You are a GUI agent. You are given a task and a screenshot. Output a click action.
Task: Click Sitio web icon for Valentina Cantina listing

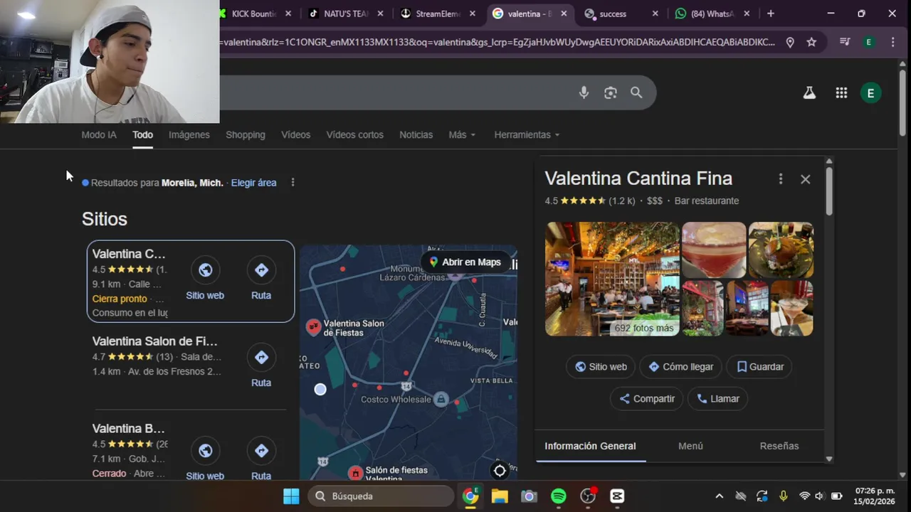click(205, 270)
